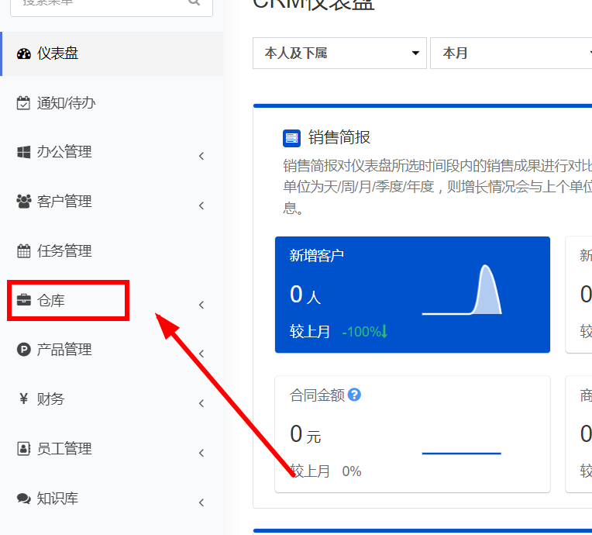Click the 合同金额 flat trend line chart
592x535 pixels.
[x=461, y=453]
